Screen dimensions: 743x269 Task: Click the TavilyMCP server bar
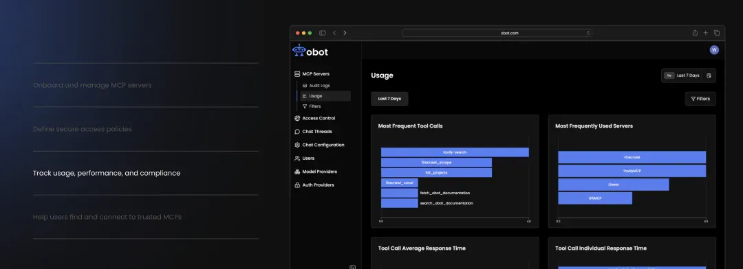pos(632,171)
